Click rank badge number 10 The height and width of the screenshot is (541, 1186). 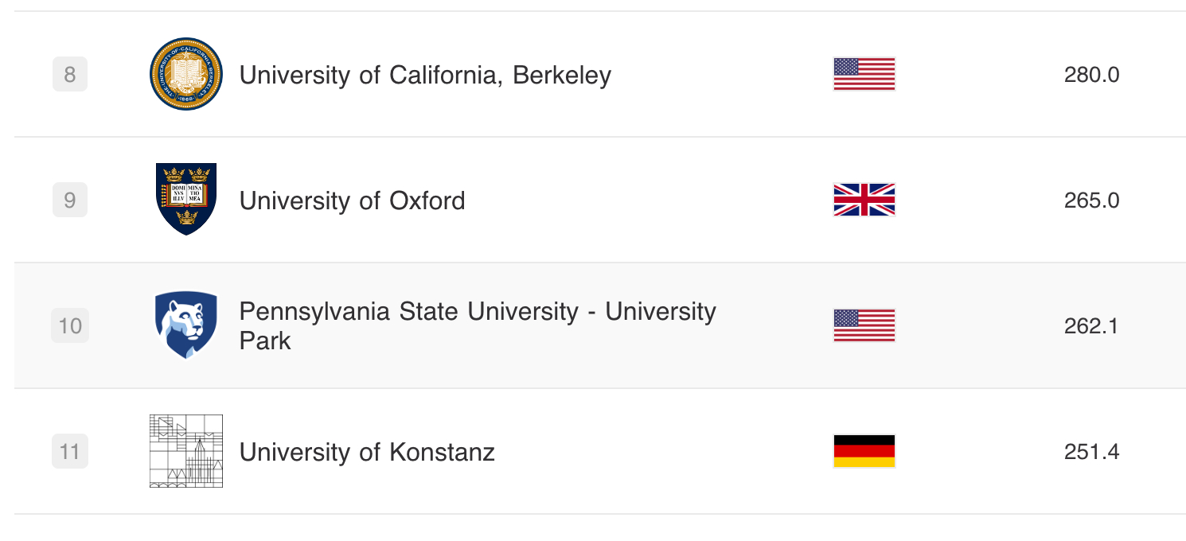point(70,326)
